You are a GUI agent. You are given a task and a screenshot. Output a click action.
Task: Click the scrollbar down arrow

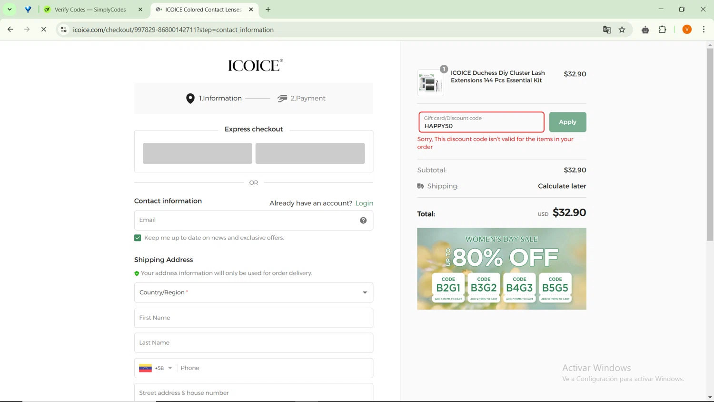[x=710, y=397]
